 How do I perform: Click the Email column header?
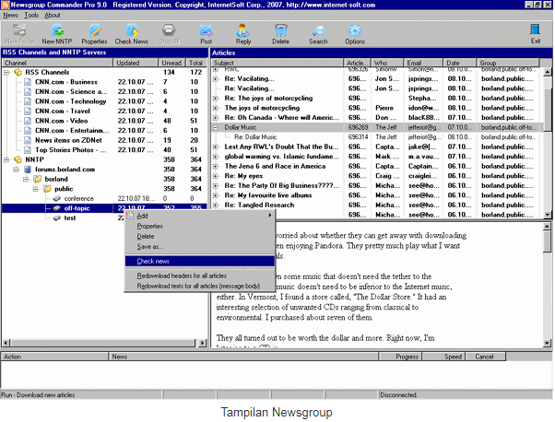pos(423,63)
